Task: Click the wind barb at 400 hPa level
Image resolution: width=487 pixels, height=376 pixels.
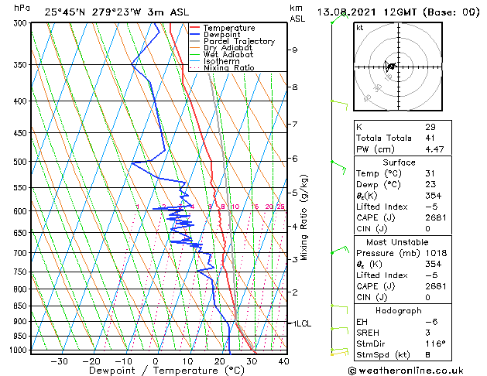Action: pyautogui.click(x=339, y=105)
